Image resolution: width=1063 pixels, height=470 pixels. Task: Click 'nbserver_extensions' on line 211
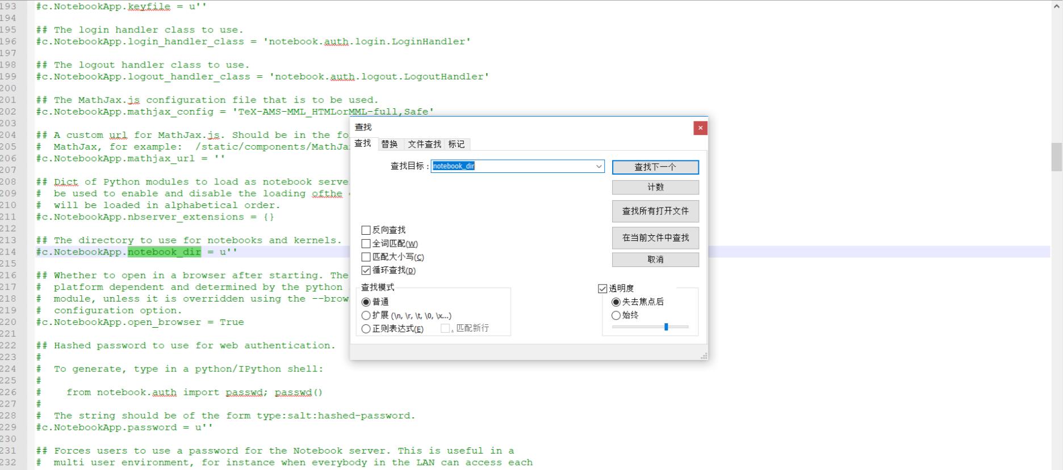tap(186, 217)
